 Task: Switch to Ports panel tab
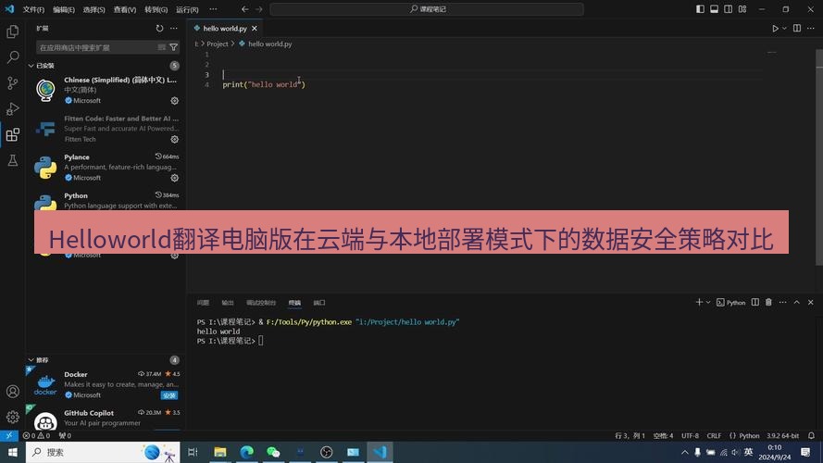pos(319,303)
